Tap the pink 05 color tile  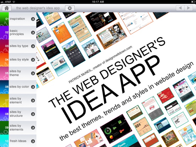[4, 73]
